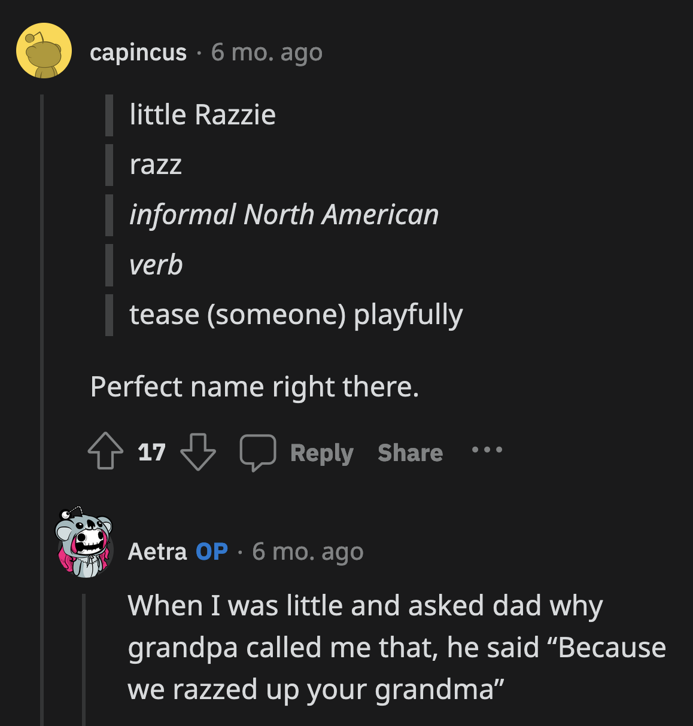
Task: Open capincus's profile from the username
Action: (139, 52)
